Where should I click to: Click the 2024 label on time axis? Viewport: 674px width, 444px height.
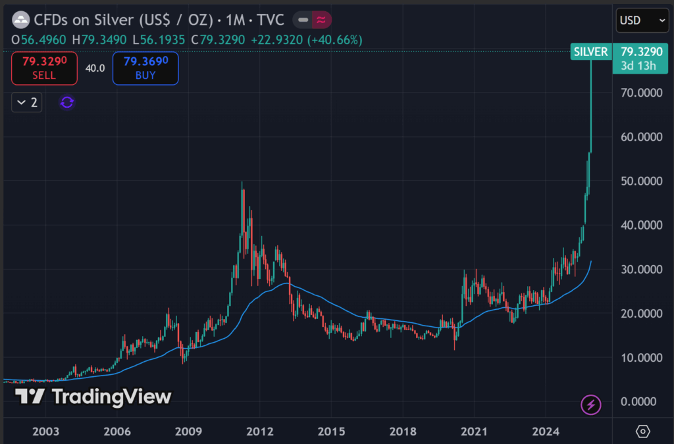tap(546, 432)
